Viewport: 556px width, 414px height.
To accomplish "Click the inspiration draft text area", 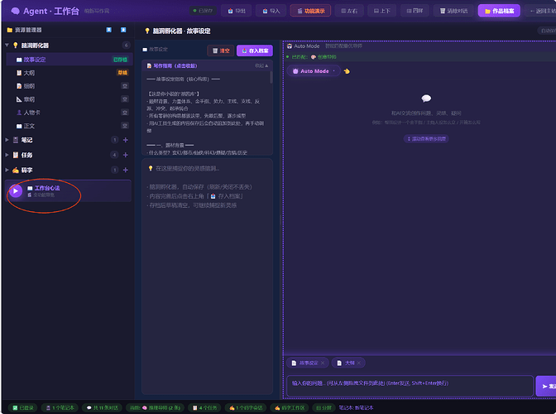I will click(x=207, y=277).
